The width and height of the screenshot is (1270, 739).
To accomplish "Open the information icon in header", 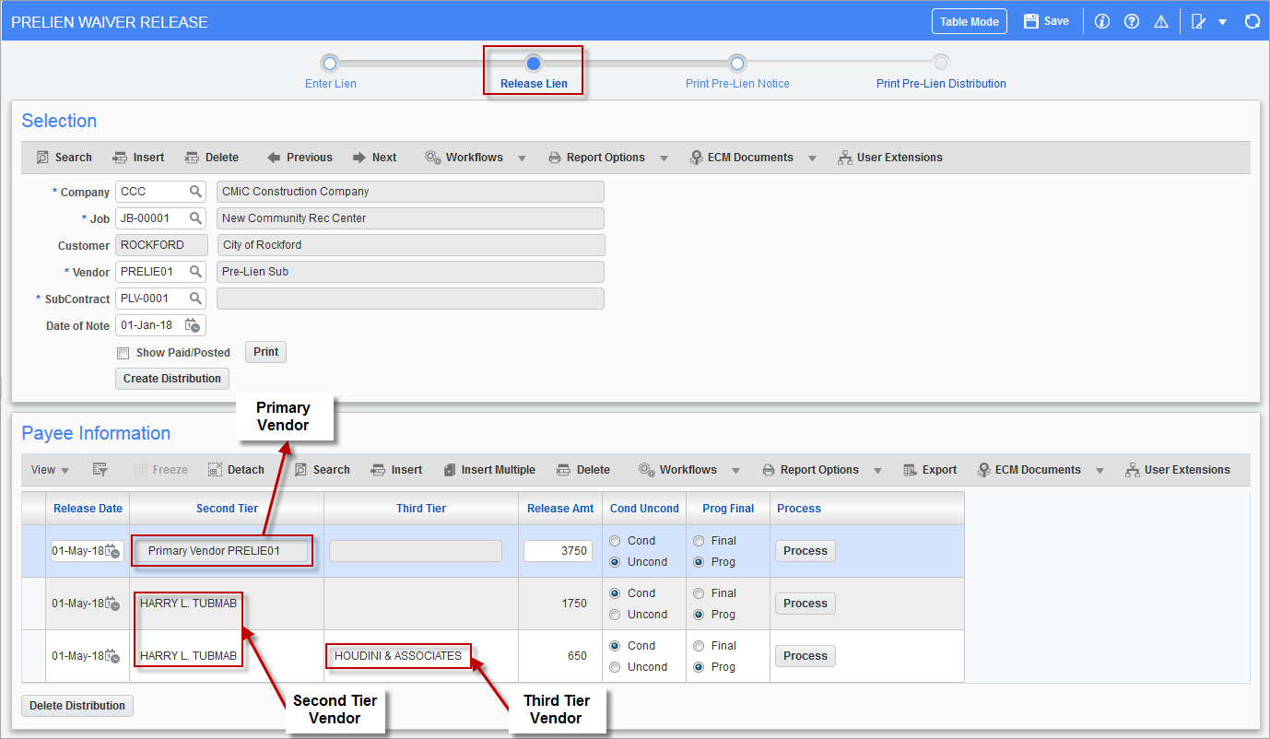I will pyautogui.click(x=1101, y=21).
